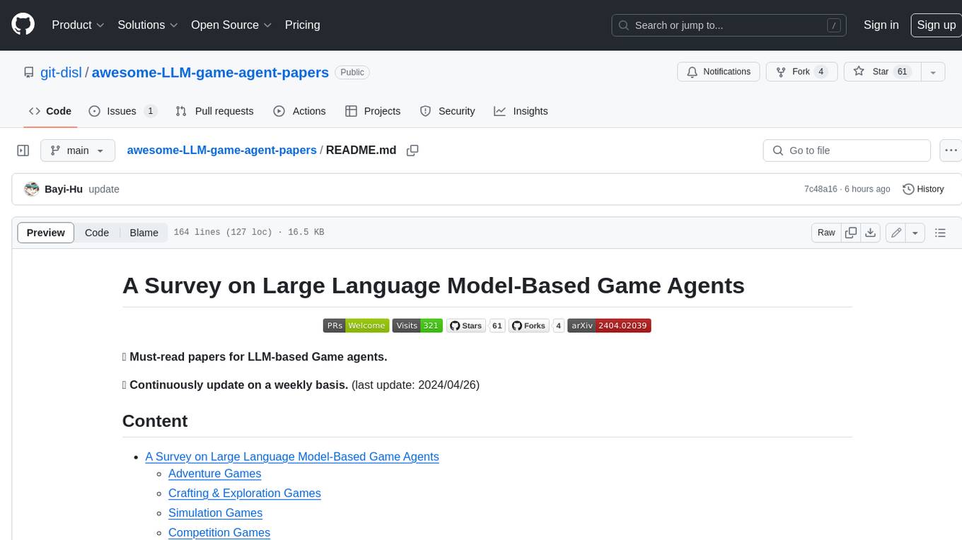Expand the Solutions menu
This screenshot has height=540, width=962.
coord(148,25)
